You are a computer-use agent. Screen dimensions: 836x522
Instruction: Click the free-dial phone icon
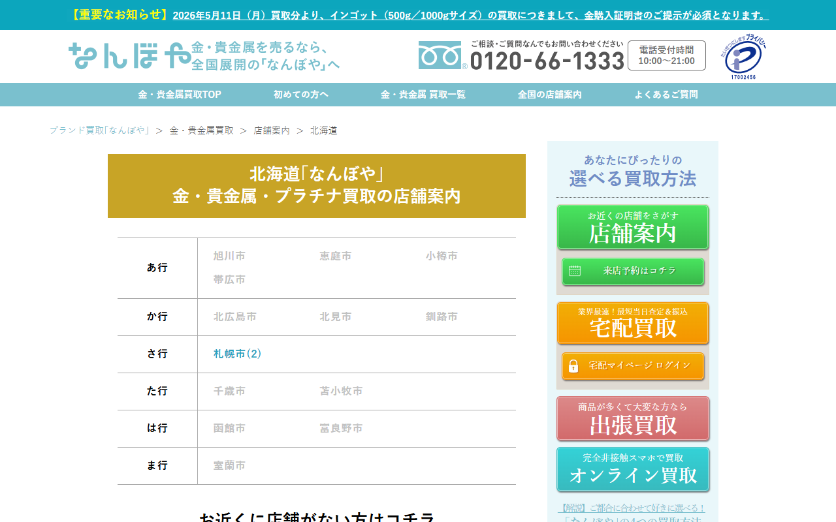tap(441, 55)
